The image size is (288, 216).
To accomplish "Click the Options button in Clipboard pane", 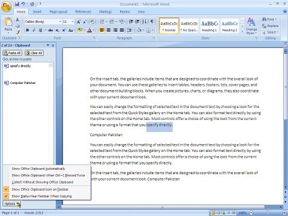I will [x=11, y=203].
